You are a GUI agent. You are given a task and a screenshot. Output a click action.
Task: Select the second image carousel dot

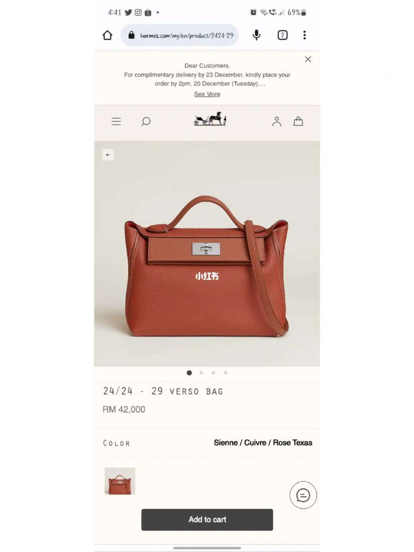coord(201,372)
